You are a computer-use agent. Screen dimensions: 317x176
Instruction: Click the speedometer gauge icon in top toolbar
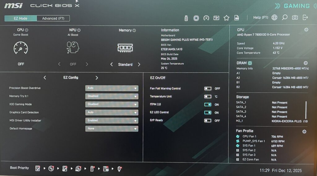tap(206, 18)
